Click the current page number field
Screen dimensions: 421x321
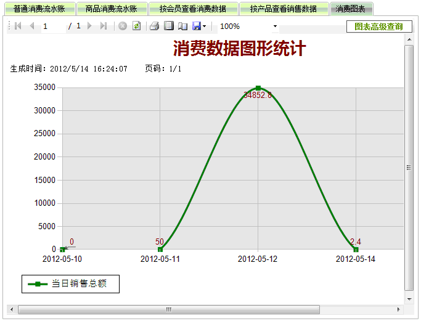[x=52, y=26]
